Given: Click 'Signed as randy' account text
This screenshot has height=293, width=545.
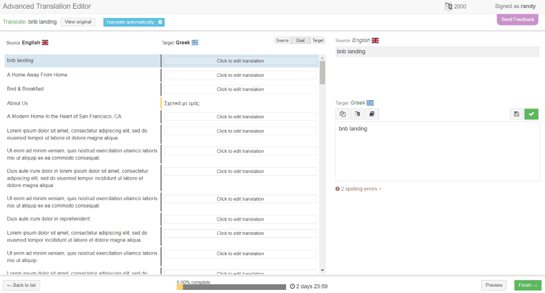Looking at the screenshot, I should 515,6.
